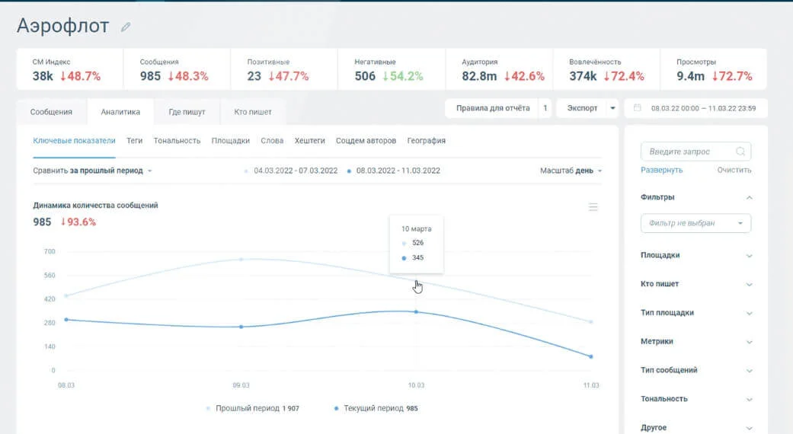Image resolution: width=793 pixels, height=434 pixels.
Task: Open Сравнить за прошлый период dropdown
Action: pyautogui.click(x=92, y=171)
